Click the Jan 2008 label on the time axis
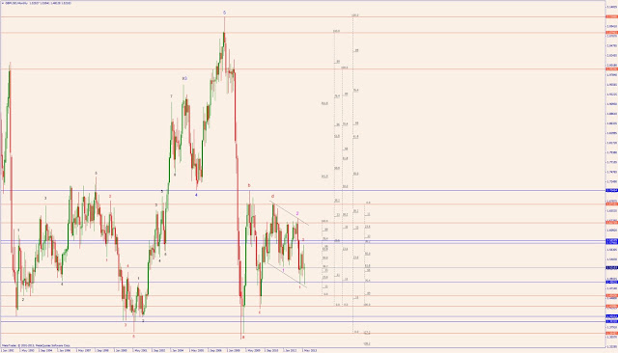The height and width of the screenshot is (353, 618). [235, 350]
